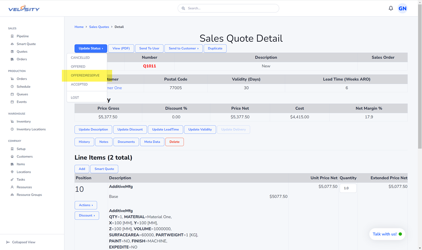This screenshot has height=250, width=422.
Task: Follow the Sales Quotes breadcrumb link
Action: pos(99,27)
